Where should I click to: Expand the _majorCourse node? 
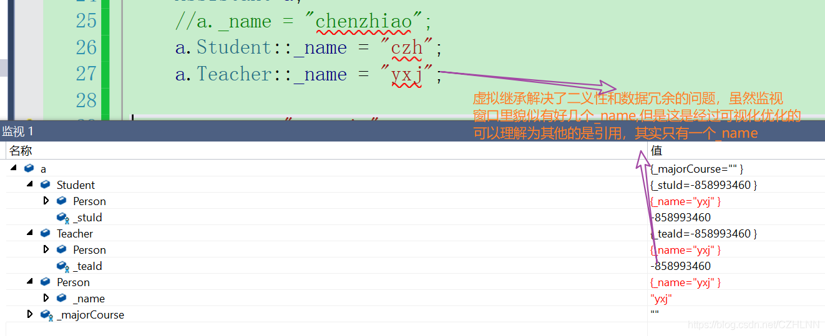(29, 314)
